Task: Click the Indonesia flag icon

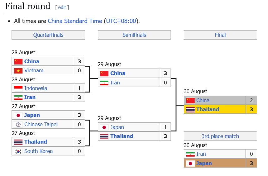Action: [18, 88]
